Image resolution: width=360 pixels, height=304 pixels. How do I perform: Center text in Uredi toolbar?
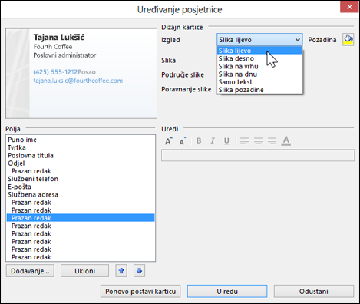(258, 140)
